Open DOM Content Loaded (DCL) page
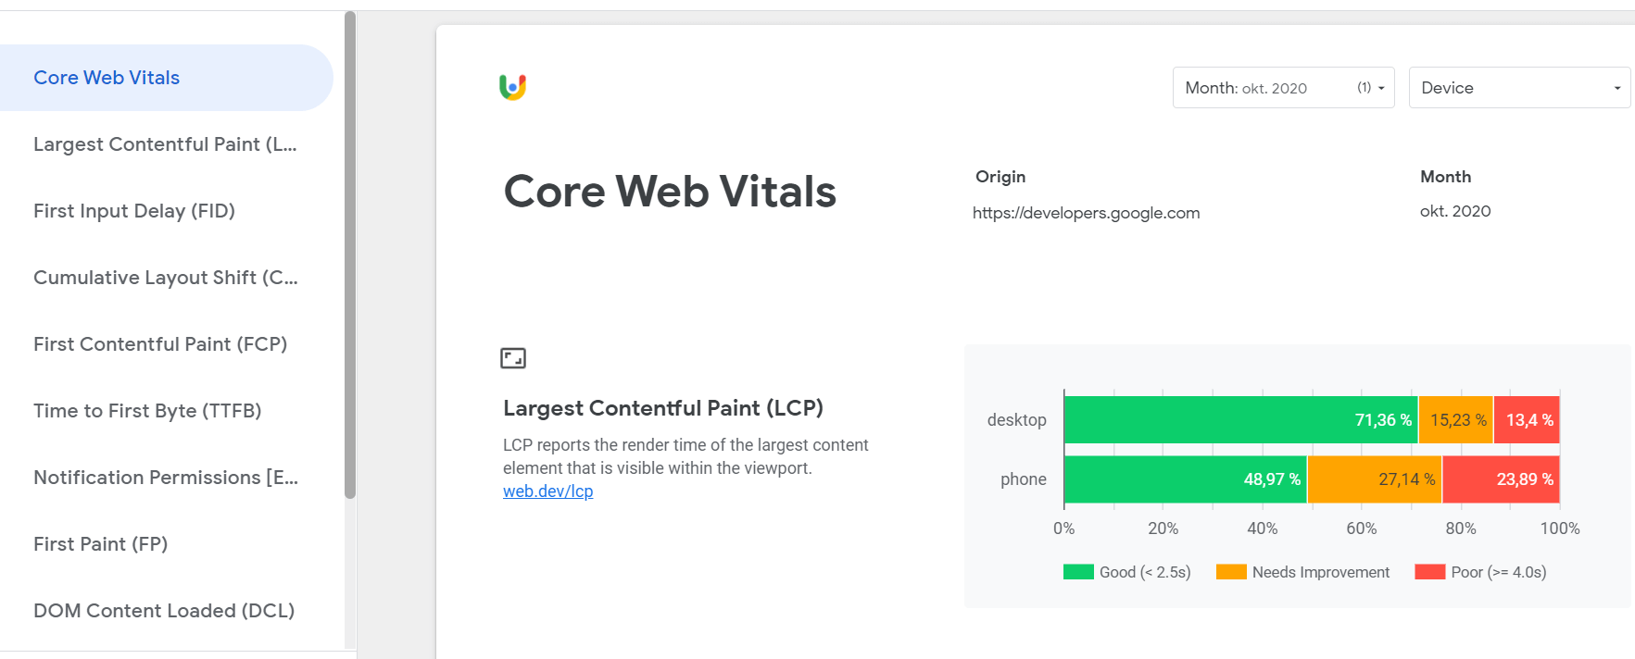This screenshot has height=659, width=1635. (164, 611)
